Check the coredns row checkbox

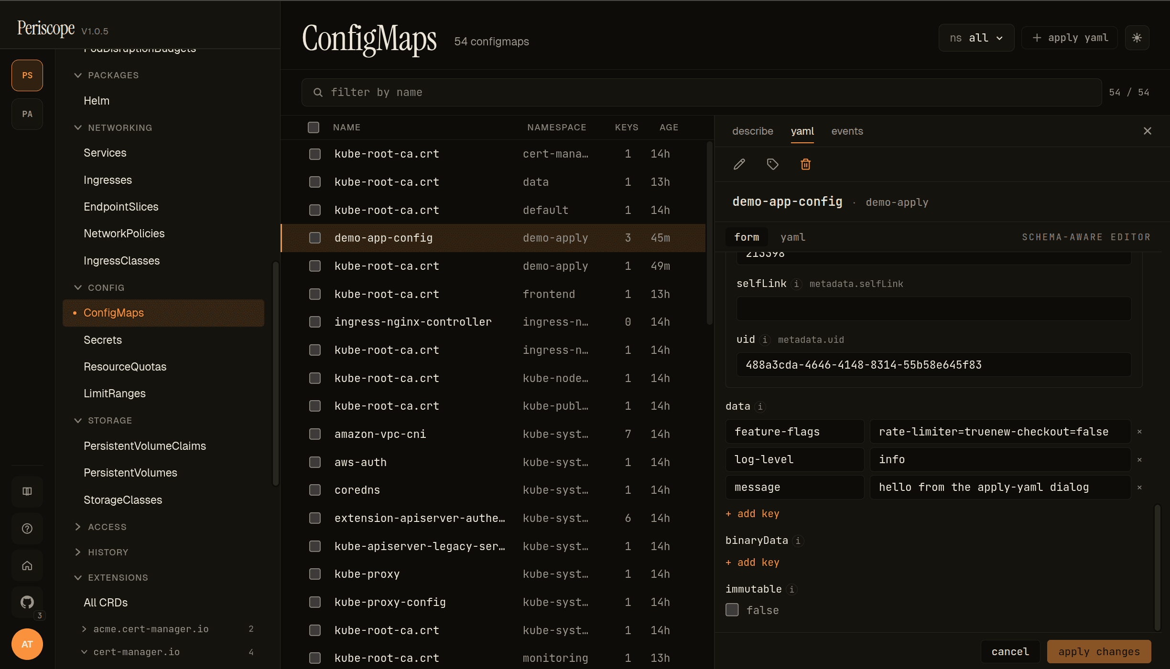click(315, 490)
